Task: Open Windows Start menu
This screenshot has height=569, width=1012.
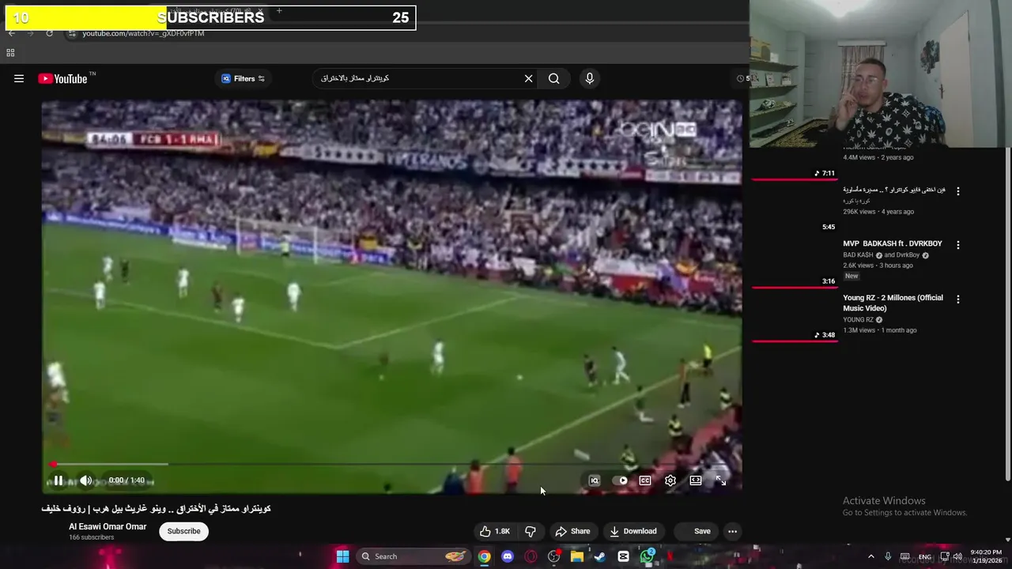Action: (342, 556)
